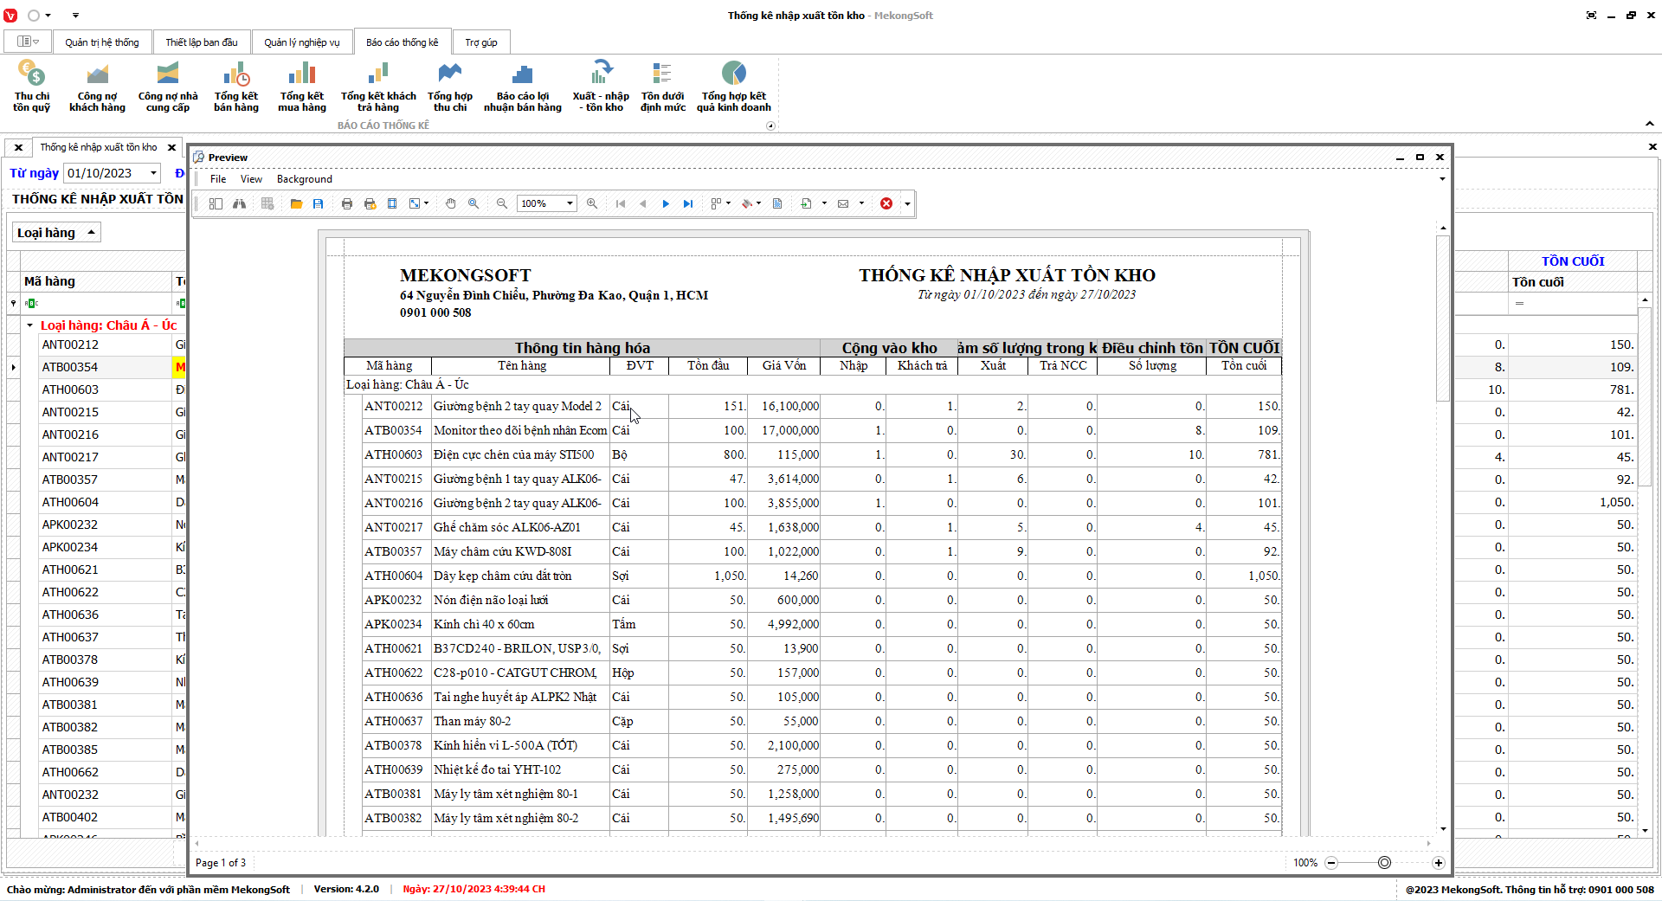Click the Open folder icon in Preview toolbar
This screenshot has width=1662, height=901.
point(296,203)
